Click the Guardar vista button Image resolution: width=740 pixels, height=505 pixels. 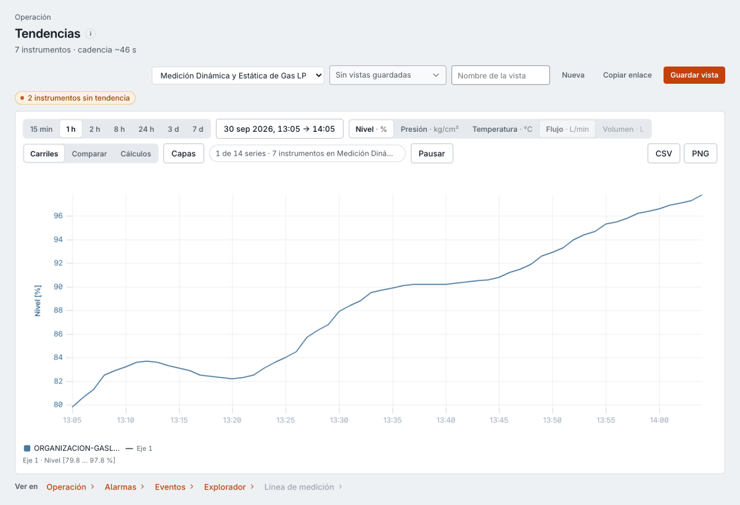click(694, 75)
